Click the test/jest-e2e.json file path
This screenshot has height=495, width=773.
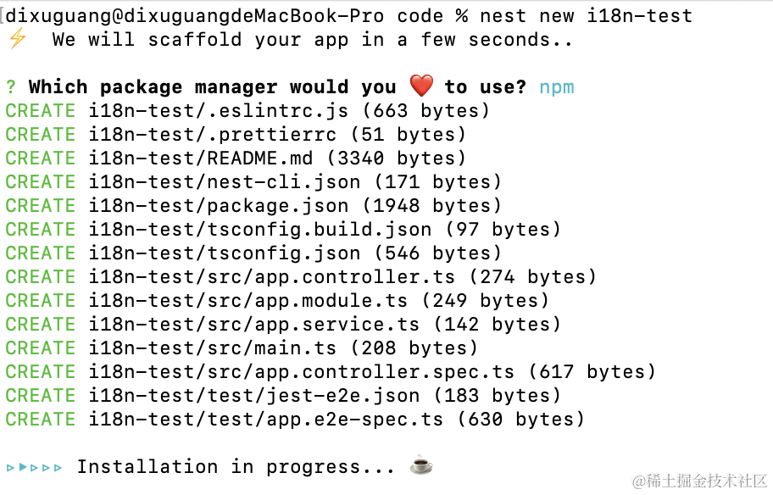(253, 395)
